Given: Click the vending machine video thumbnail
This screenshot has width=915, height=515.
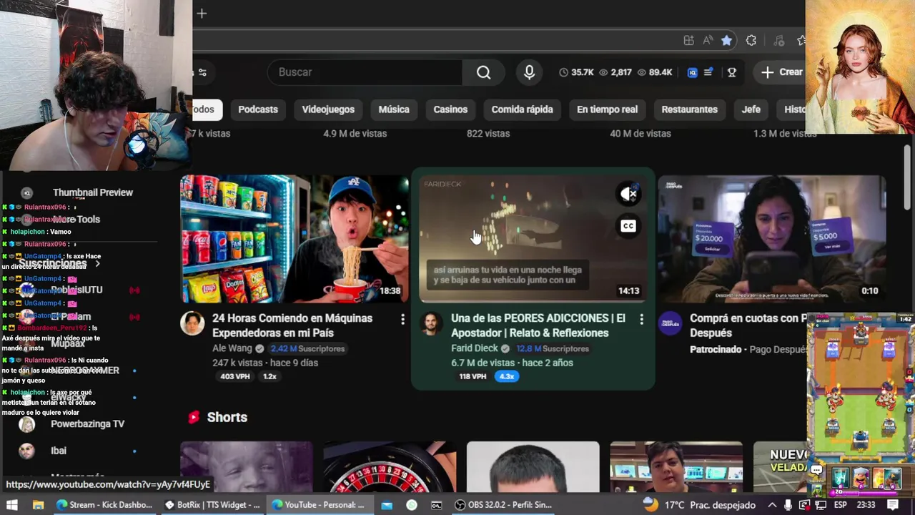Looking at the screenshot, I should coord(295,240).
